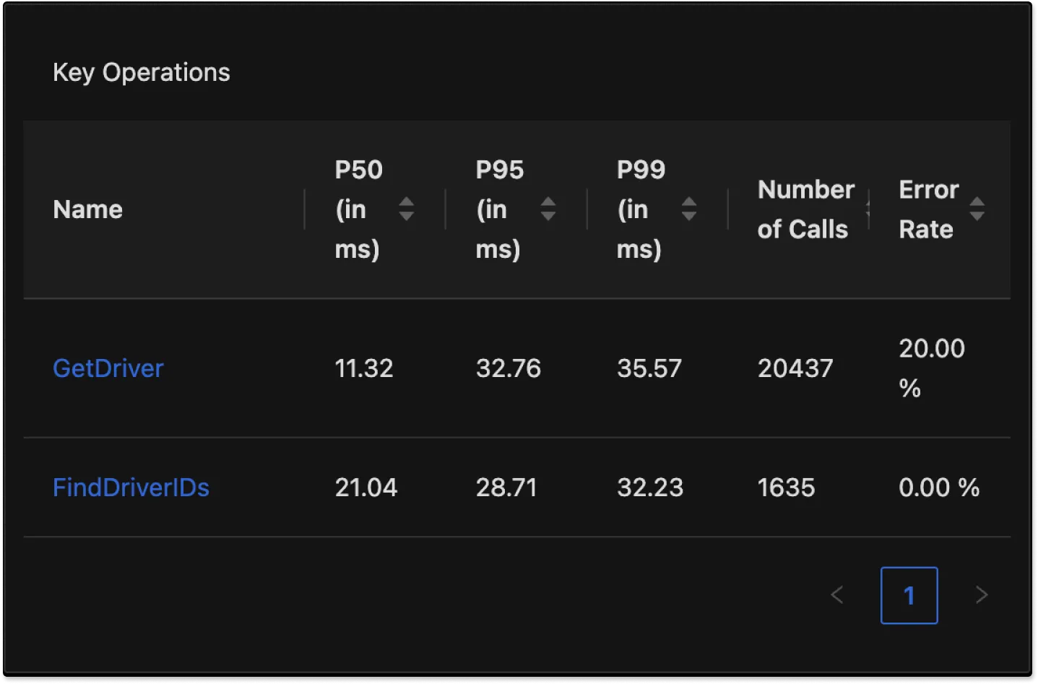Open the FindDriverIDs operation

pyautogui.click(x=131, y=488)
